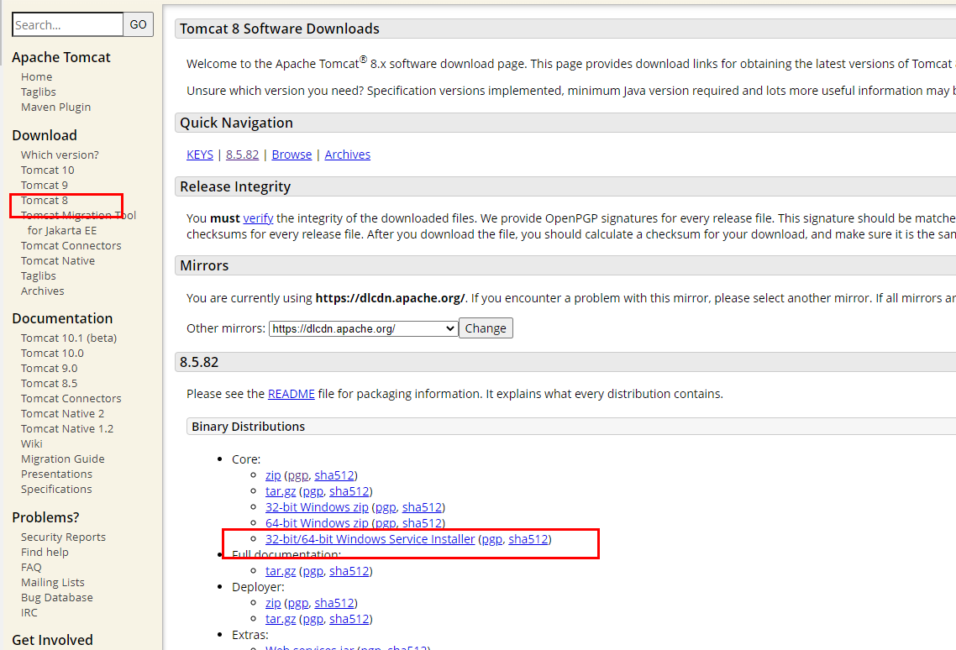Download the Core tar.gz distribution

point(281,491)
